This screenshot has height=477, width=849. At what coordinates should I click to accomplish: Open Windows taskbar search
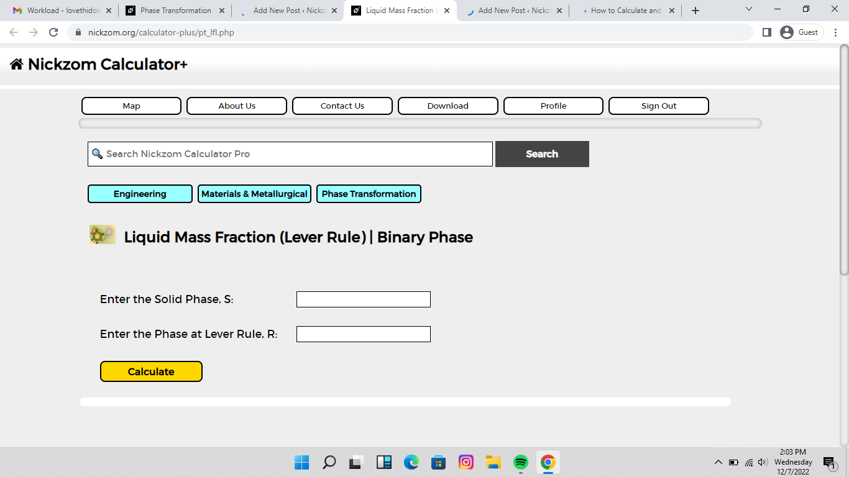coord(329,462)
